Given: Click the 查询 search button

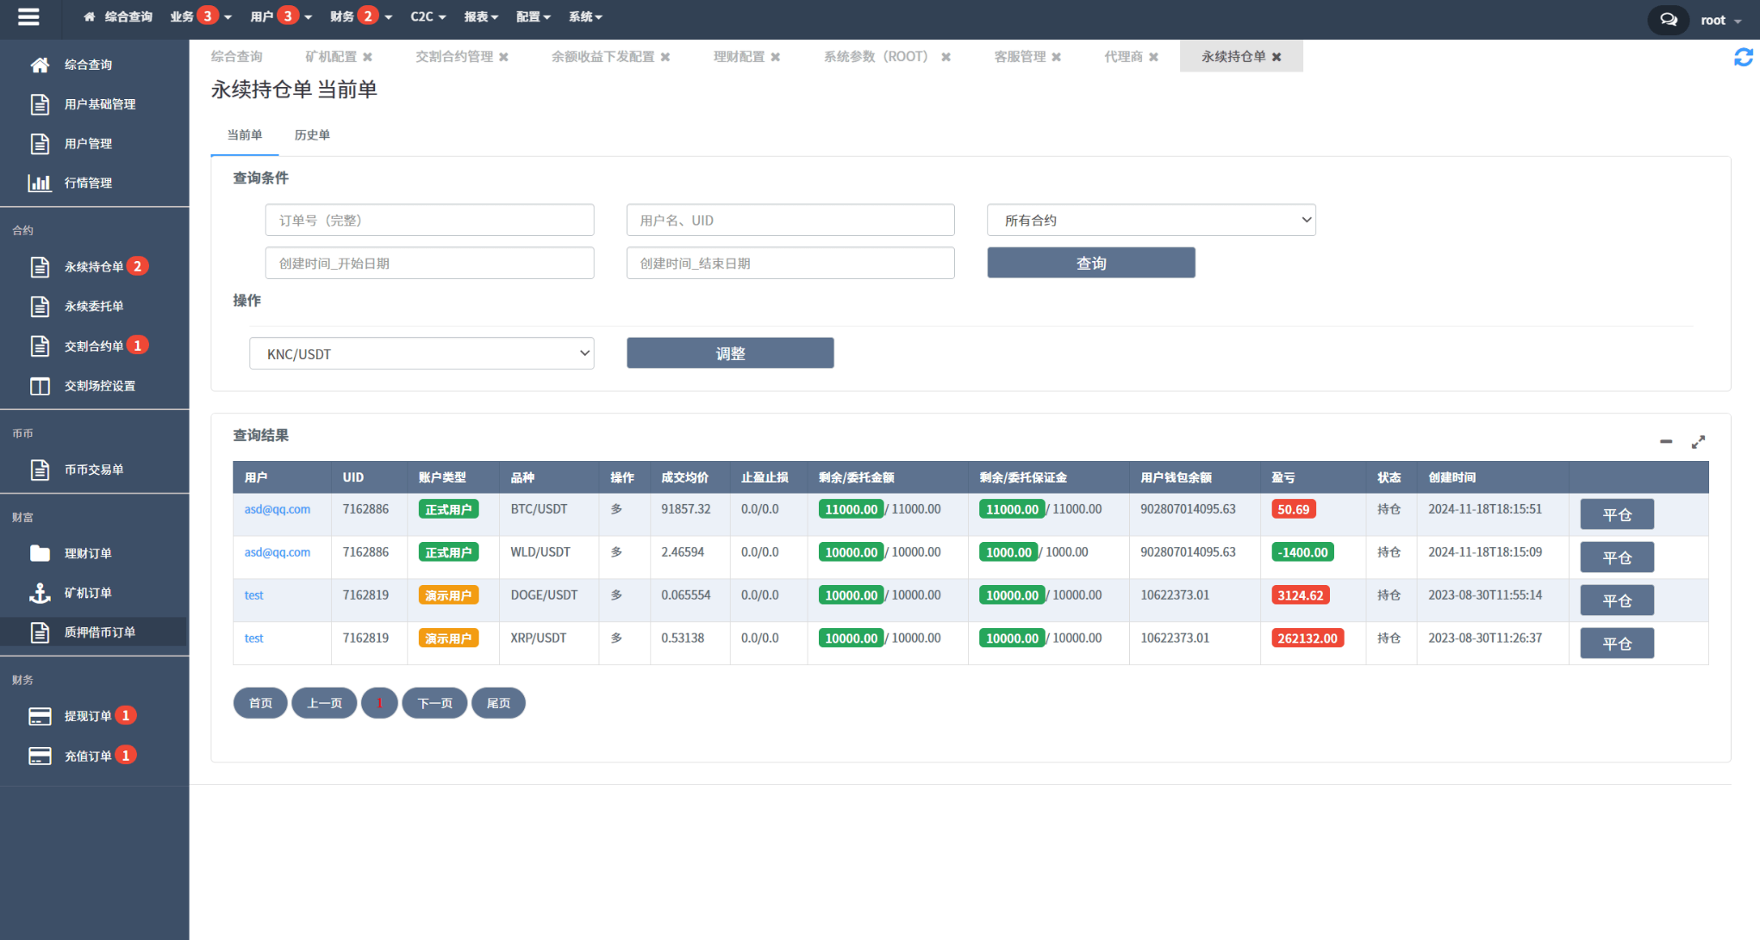Looking at the screenshot, I should click(x=1091, y=263).
